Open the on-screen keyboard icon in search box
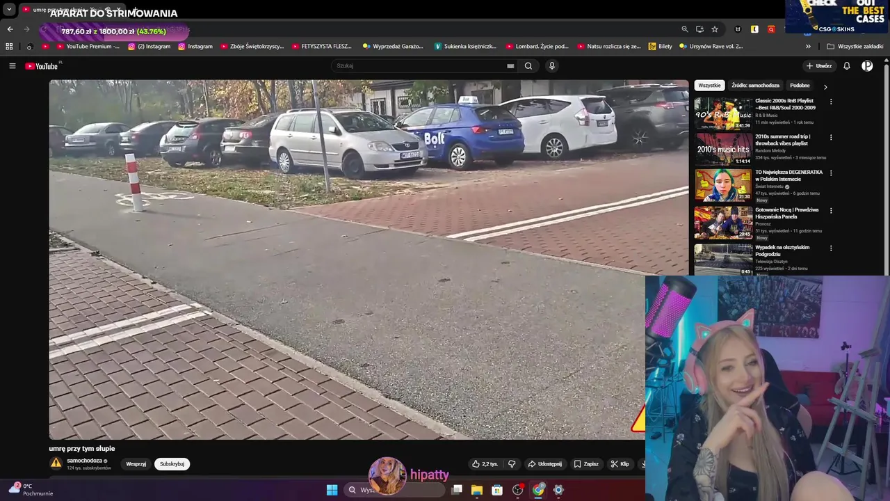Image resolution: width=890 pixels, height=501 pixels. (x=510, y=66)
